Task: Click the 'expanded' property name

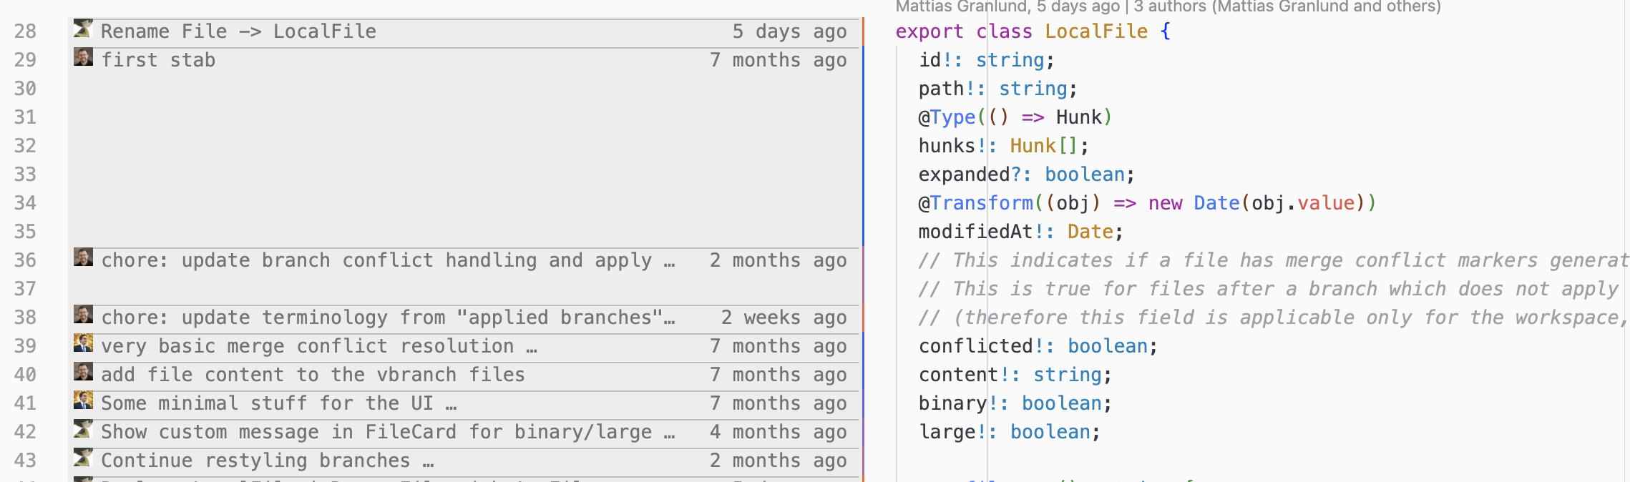Action: 965,174
